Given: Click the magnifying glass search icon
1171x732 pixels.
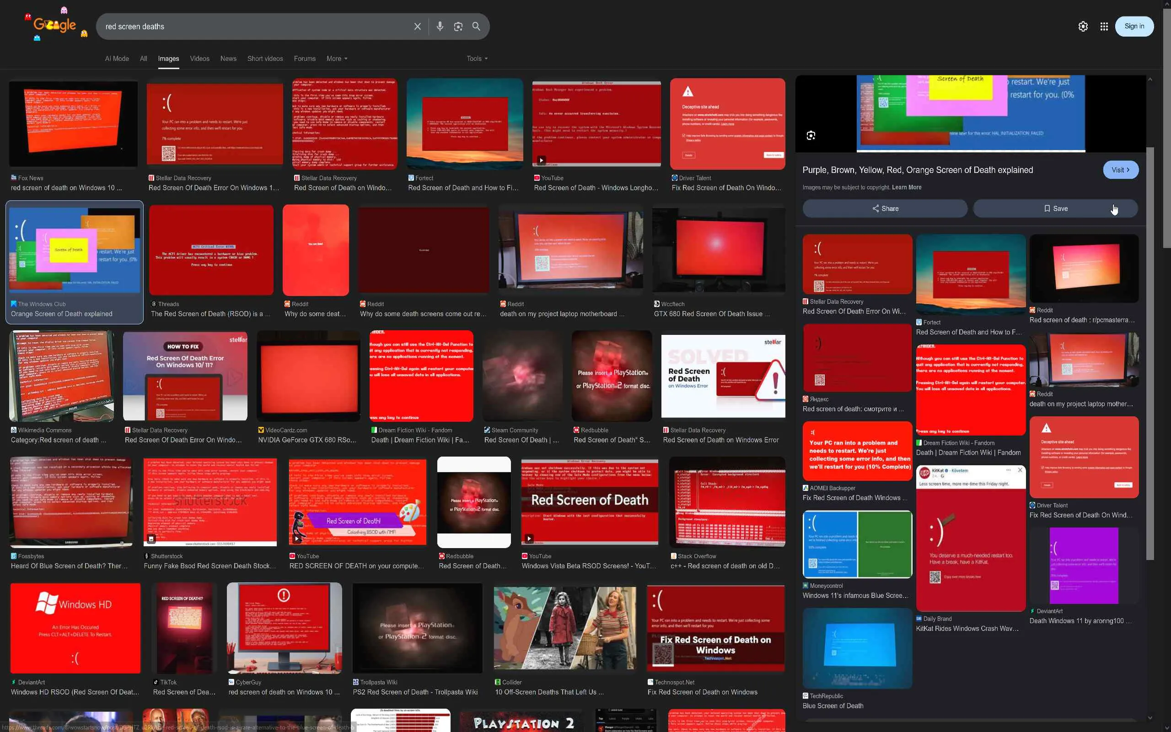Looking at the screenshot, I should click(x=476, y=27).
